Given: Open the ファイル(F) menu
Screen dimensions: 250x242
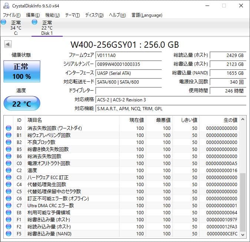Looking at the screenshot, I should (x=12, y=15).
